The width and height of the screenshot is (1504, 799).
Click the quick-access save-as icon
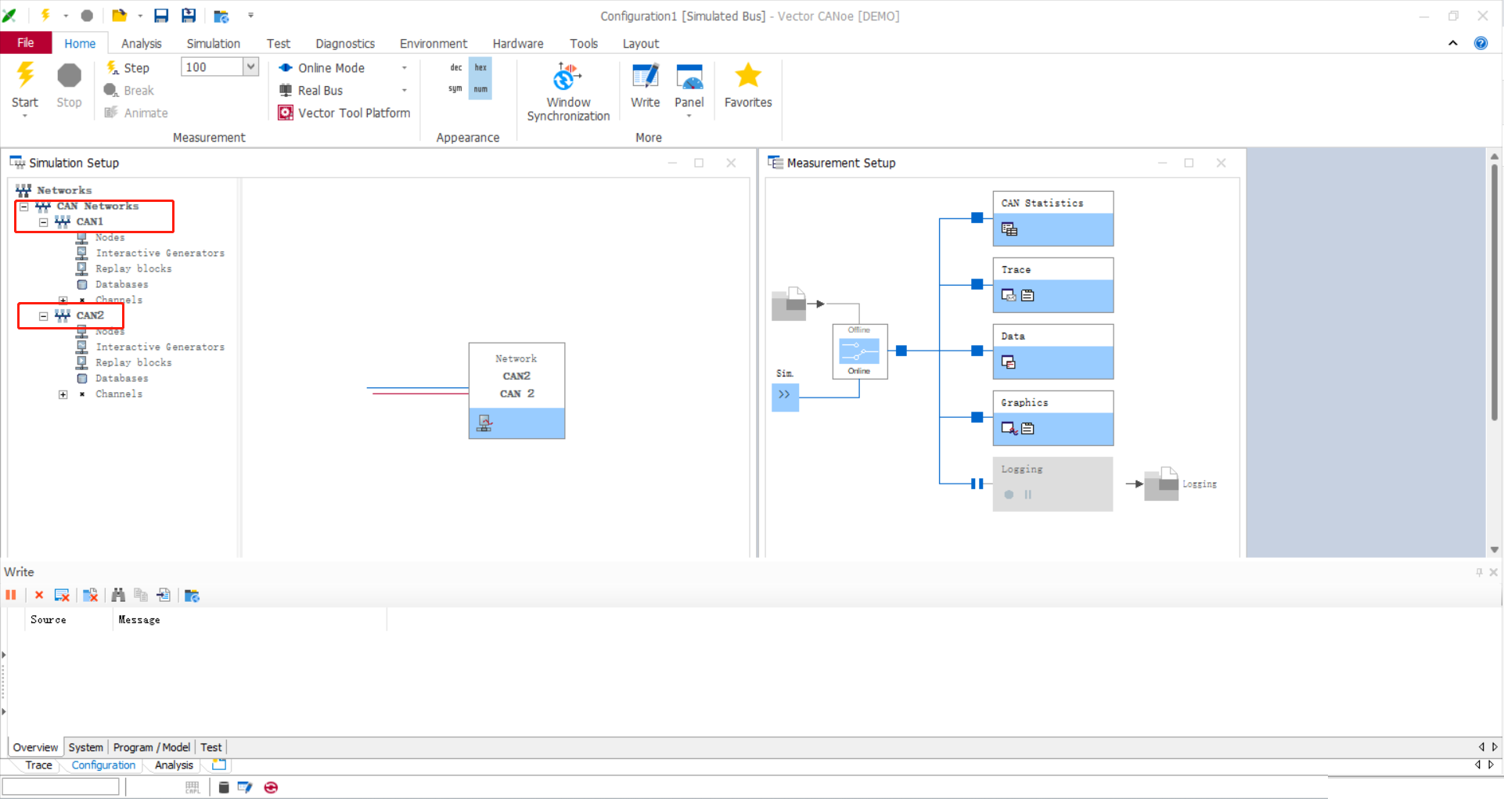[x=189, y=16]
